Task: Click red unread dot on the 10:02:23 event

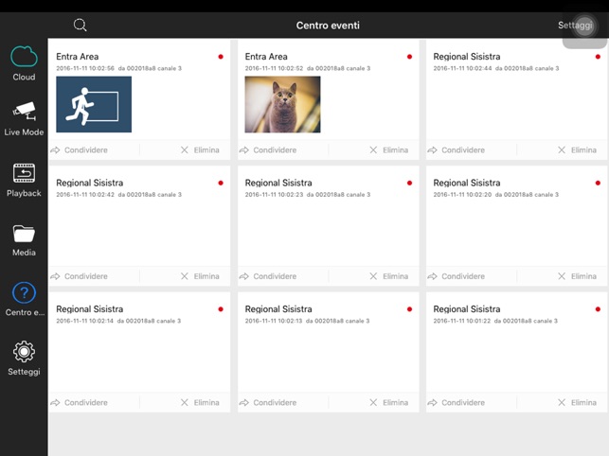Action: tap(409, 183)
